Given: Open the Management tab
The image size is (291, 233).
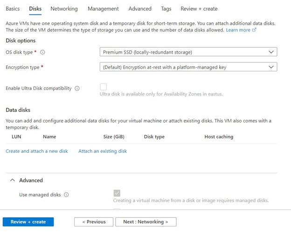Looking at the screenshot, I should (x=103, y=9).
